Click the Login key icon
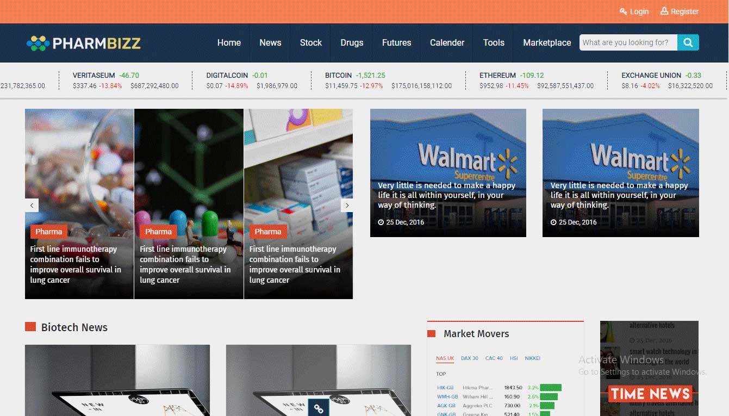This screenshot has width=729, height=416. tap(623, 11)
